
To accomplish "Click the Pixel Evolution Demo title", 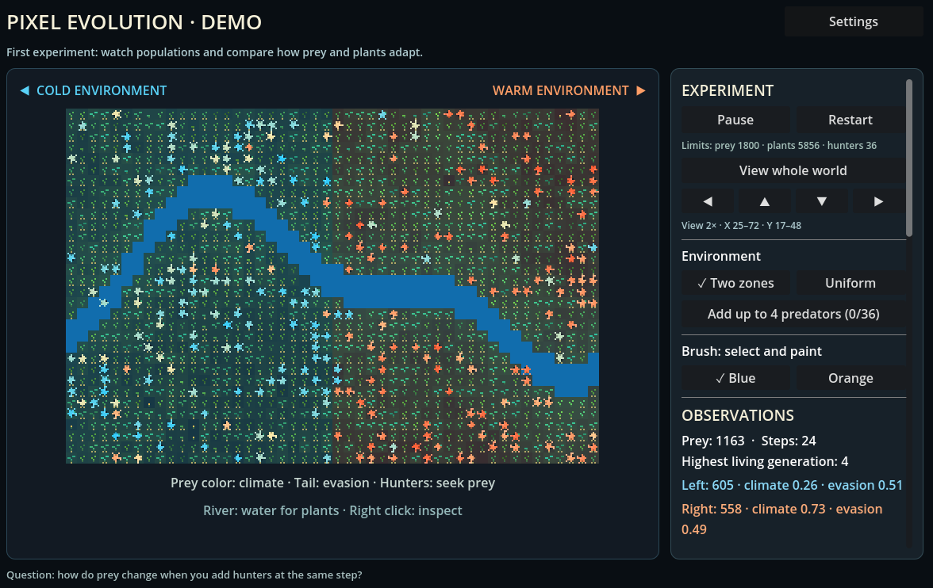I will click(135, 22).
